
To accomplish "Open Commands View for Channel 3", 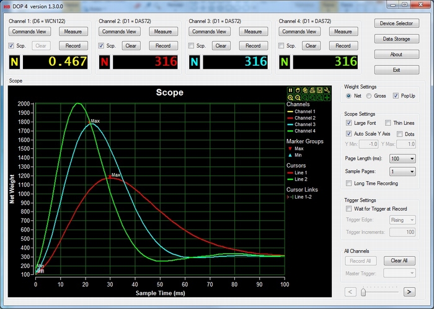I will click(x=210, y=32).
